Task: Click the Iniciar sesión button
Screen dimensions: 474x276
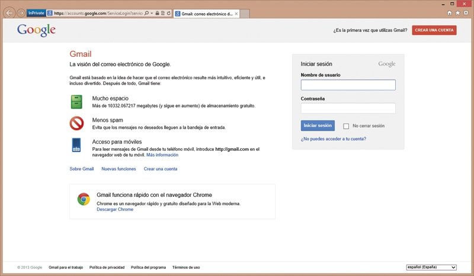Action: coord(318,125)
